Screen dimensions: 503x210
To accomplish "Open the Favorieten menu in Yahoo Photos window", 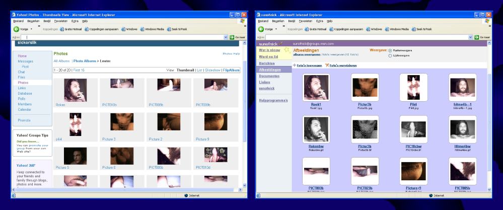I will pyautogui.click(x=61, y=21).
